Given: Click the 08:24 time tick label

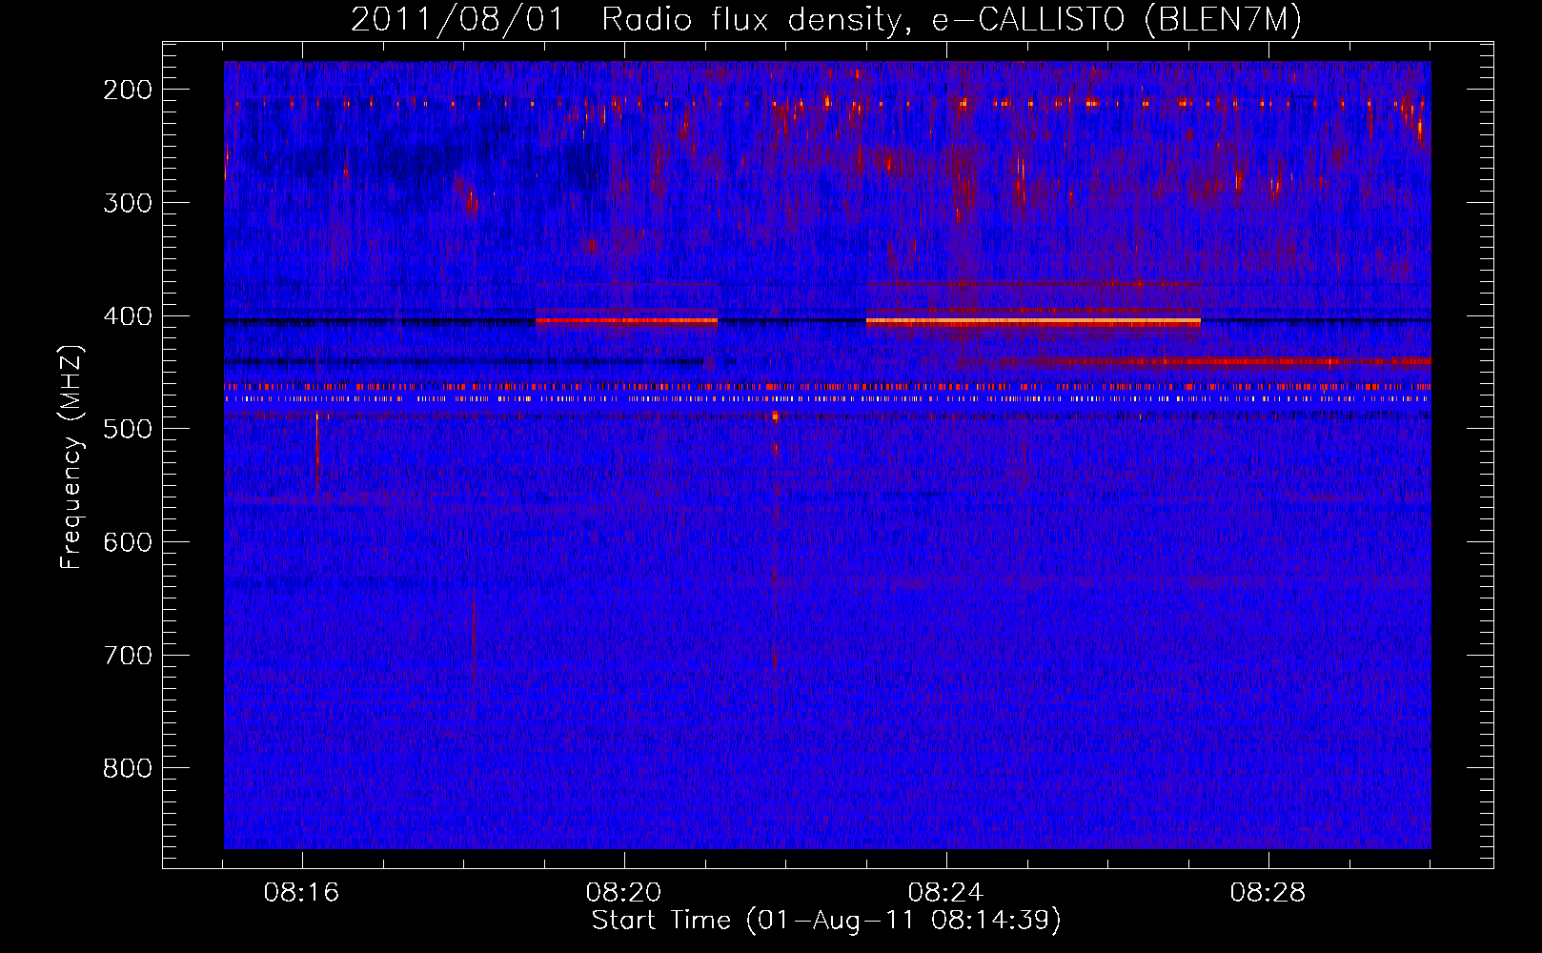Looking at the screenshot, I should click(946, 893).
